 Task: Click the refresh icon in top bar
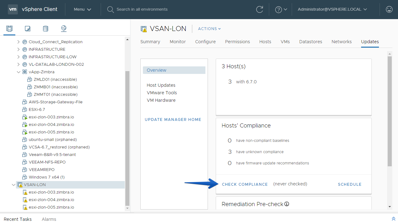pyautogui.click(x=259, y=9)
